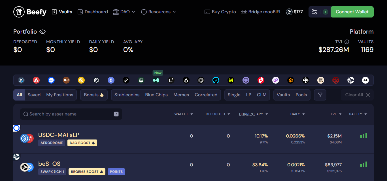The width and height of the screenshot is (387, 181).
Task: Select the Saga chain icon
Action: click(x=306, y=80)
